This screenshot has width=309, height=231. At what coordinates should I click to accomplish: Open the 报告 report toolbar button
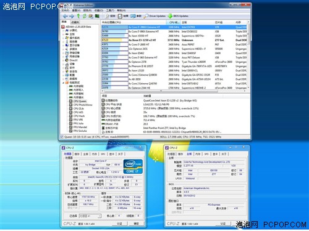(110, 16)
